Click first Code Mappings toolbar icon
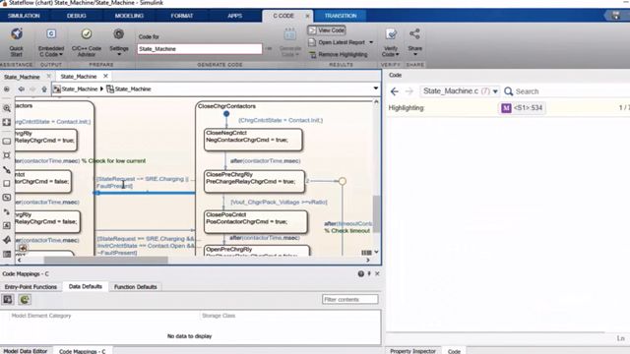This screenshot has width=630, height=354. [x=8, y=299]
